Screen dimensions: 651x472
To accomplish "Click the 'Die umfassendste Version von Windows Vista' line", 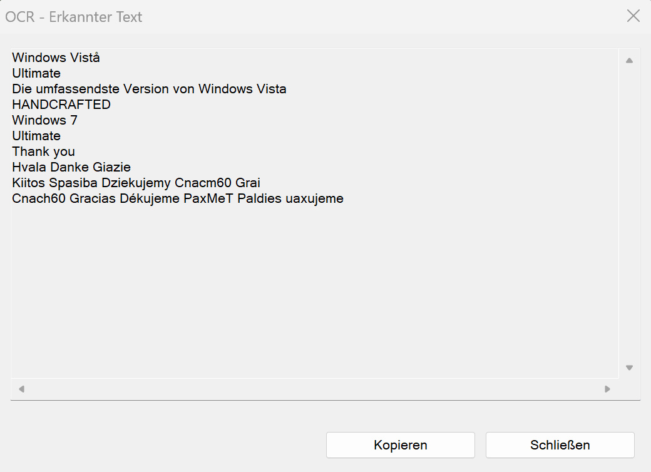I will click(149, 89).
